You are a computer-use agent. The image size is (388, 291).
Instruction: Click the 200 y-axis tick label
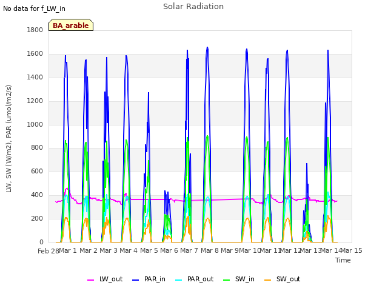point(37,219)
